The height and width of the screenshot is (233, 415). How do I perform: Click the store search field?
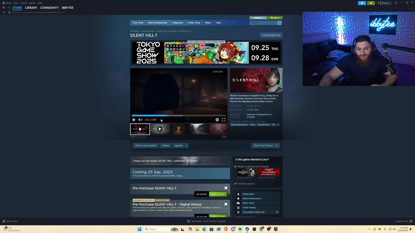coord(264,23)
